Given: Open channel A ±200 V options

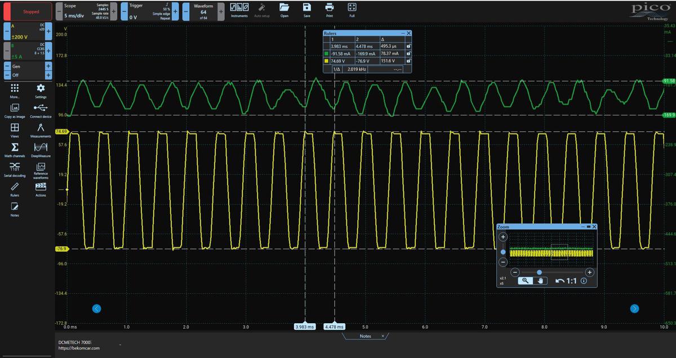Looking at the screenshot, I should click(x=26, y=32).
